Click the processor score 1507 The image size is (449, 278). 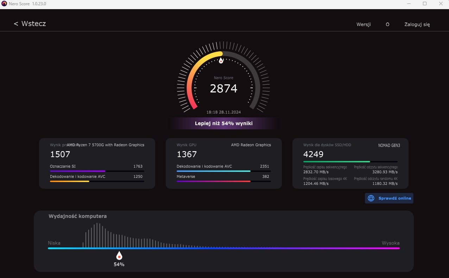60,154
